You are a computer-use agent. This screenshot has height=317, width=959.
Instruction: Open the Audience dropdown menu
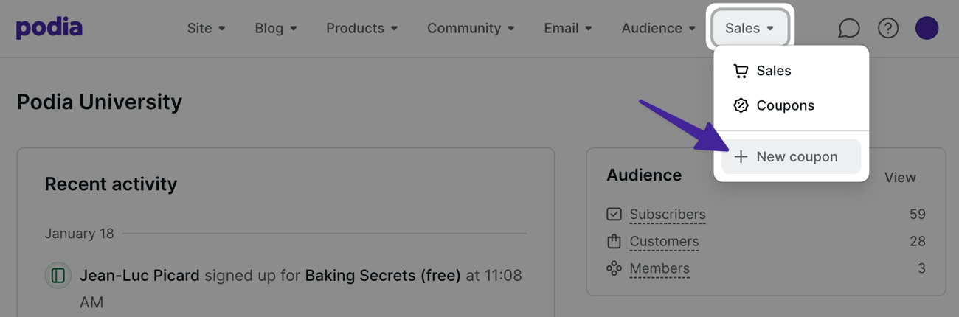pyautogui.click(x=658, y=28)
